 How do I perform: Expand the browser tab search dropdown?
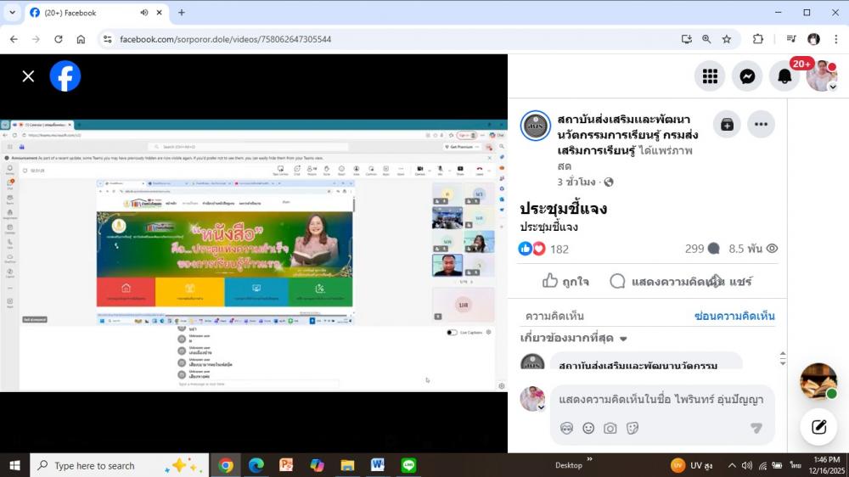click(12, 13)
